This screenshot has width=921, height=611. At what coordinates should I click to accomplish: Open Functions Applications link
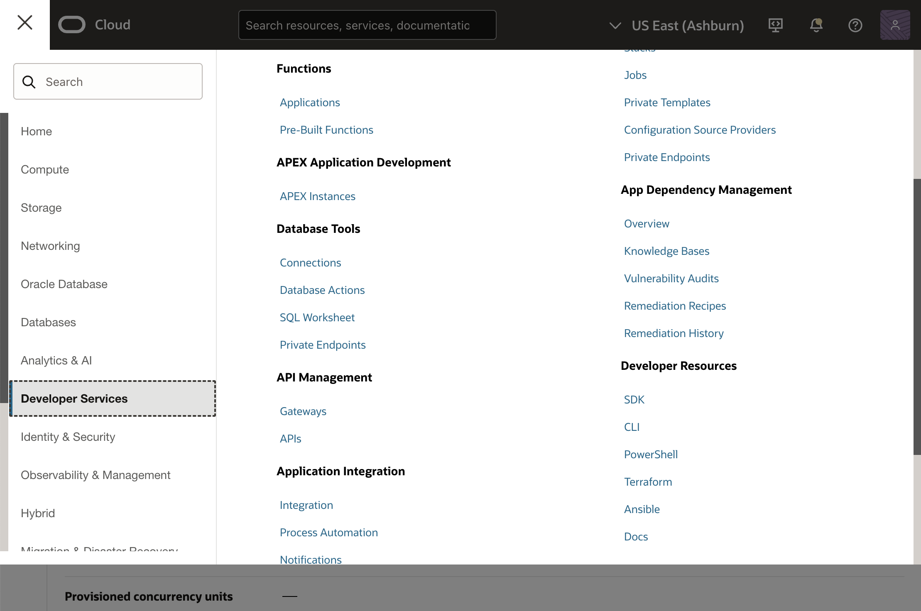(310, 103)
